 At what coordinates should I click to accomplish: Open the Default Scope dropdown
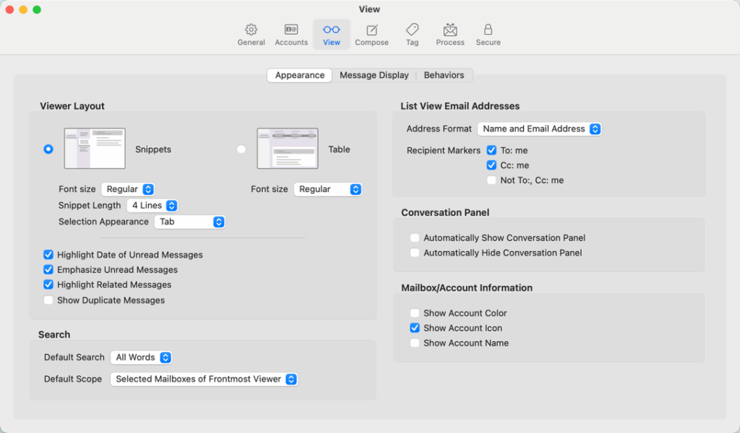point(204,379)
